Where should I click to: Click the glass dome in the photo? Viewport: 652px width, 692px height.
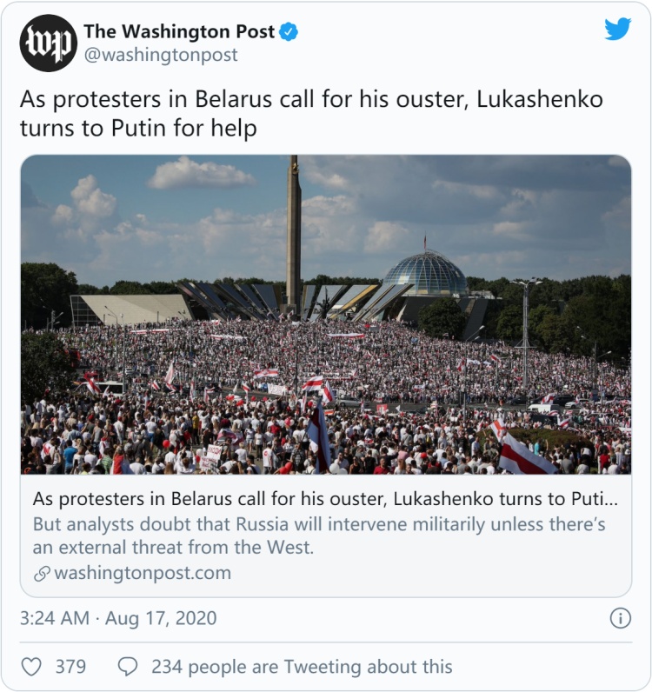(x=425, y=273)
